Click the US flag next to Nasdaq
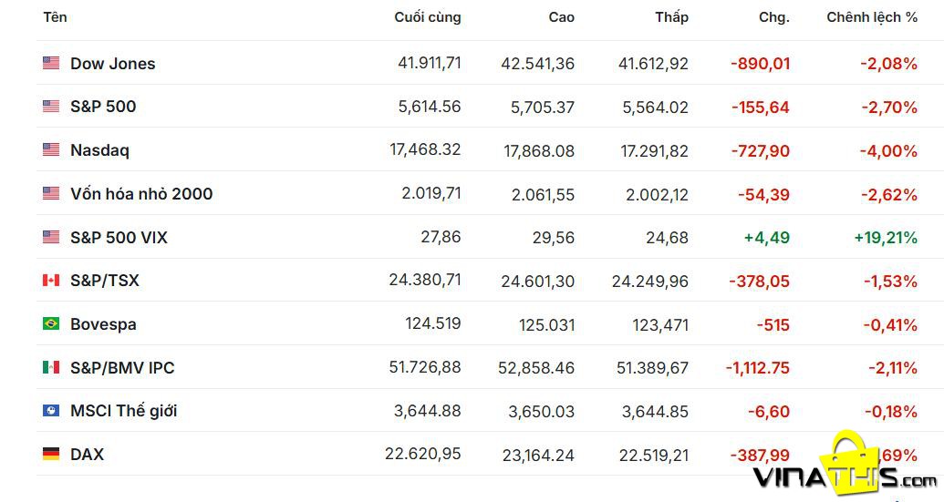 tap(51, 149)
